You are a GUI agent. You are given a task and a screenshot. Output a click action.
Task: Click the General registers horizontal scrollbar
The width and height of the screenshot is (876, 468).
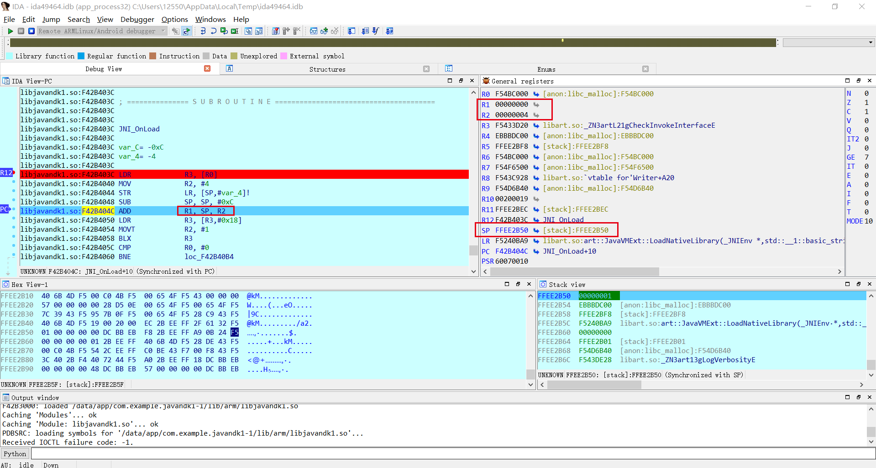[x=574, y=271]
